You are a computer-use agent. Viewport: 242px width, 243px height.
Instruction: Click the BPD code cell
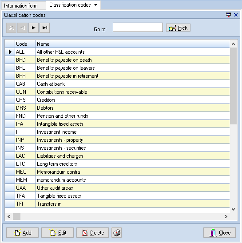(x=25, y=60)
